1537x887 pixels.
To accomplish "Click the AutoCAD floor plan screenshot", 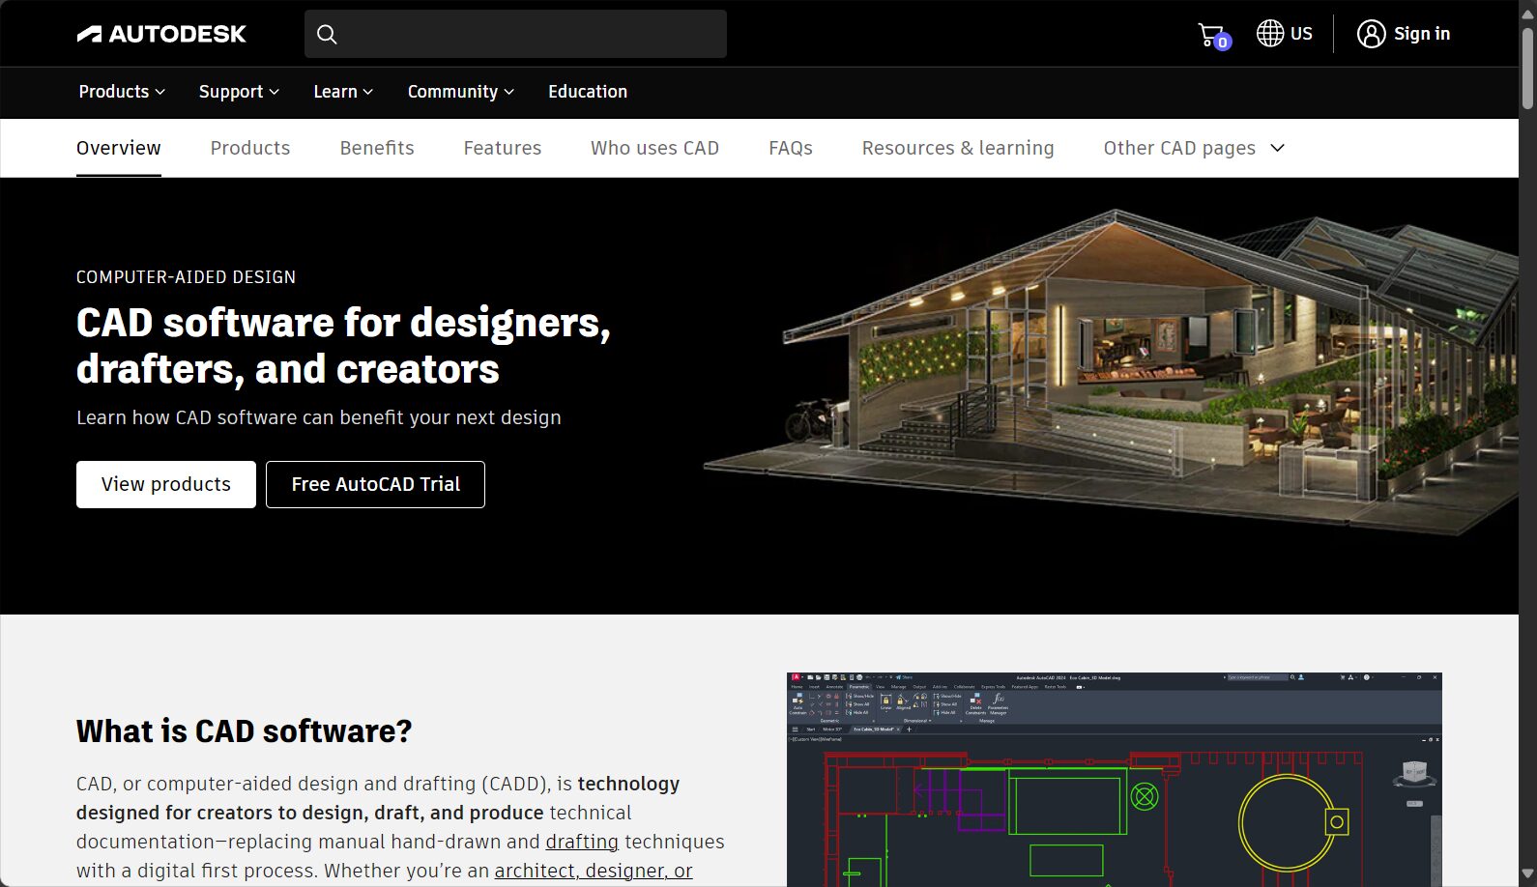I will click(1115, 780).
